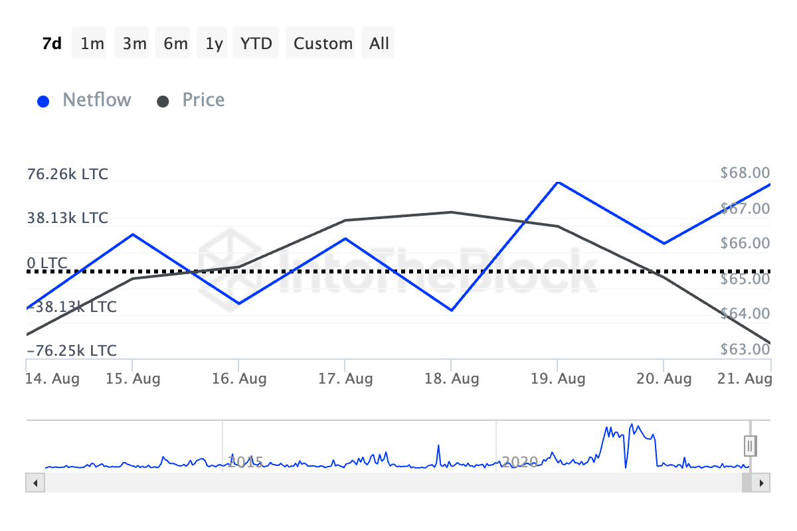Image resolution: width=797 pixels, height=531 pixels.
Task: Click Netflow peak at 19. Aug
Action: (x=558, y=182)
